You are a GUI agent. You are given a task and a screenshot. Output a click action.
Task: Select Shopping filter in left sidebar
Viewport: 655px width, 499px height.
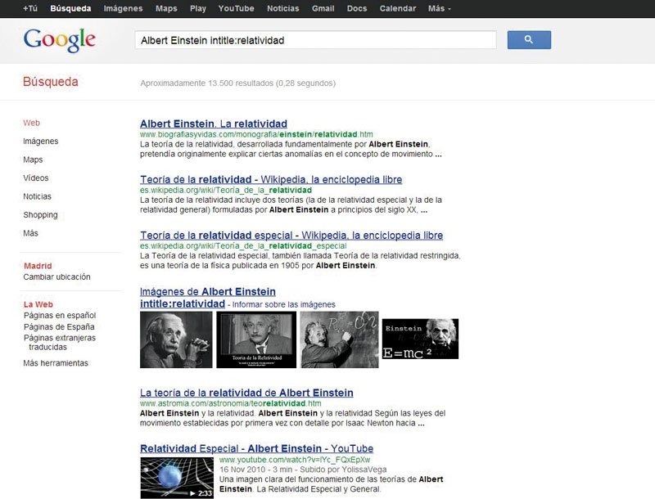point(40,214)
